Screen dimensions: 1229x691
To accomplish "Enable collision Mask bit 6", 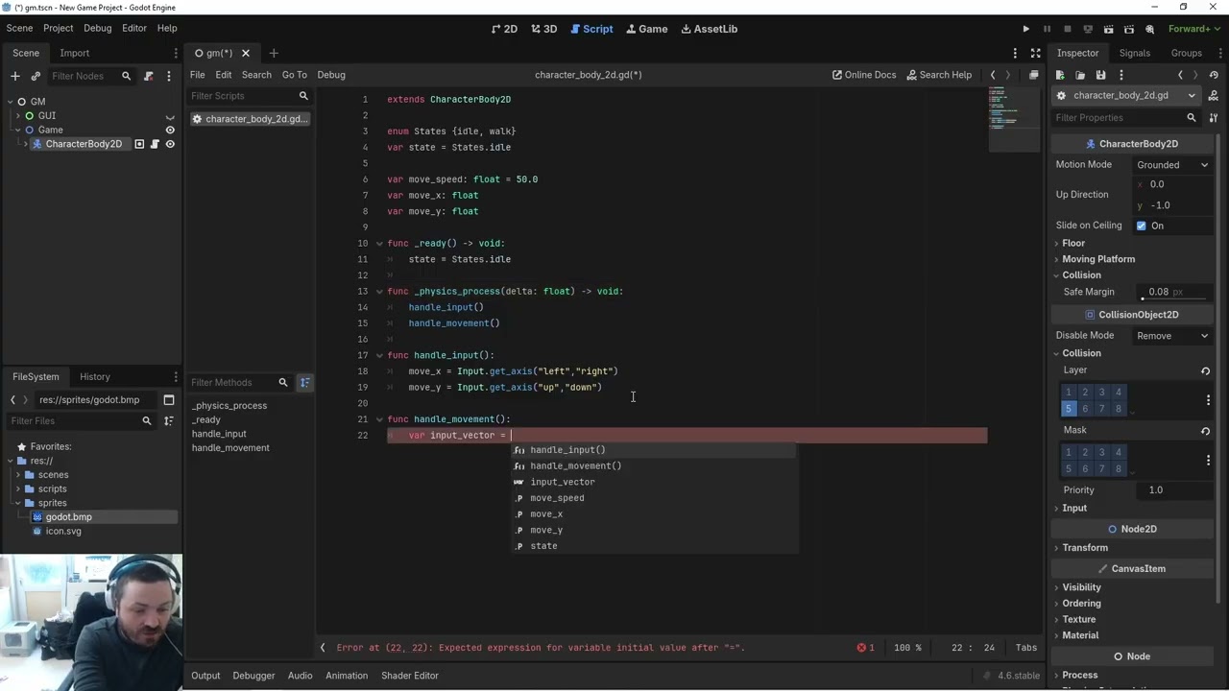I will click(x=1085, y=468).
